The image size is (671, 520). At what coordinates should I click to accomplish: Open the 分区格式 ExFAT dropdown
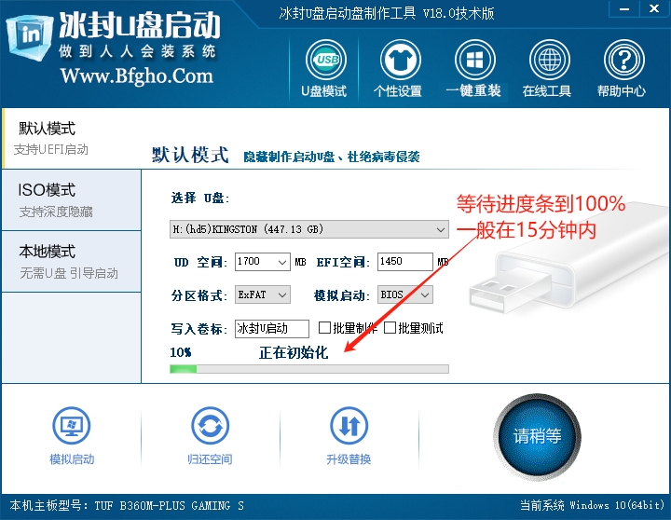(x=262, y=294)
